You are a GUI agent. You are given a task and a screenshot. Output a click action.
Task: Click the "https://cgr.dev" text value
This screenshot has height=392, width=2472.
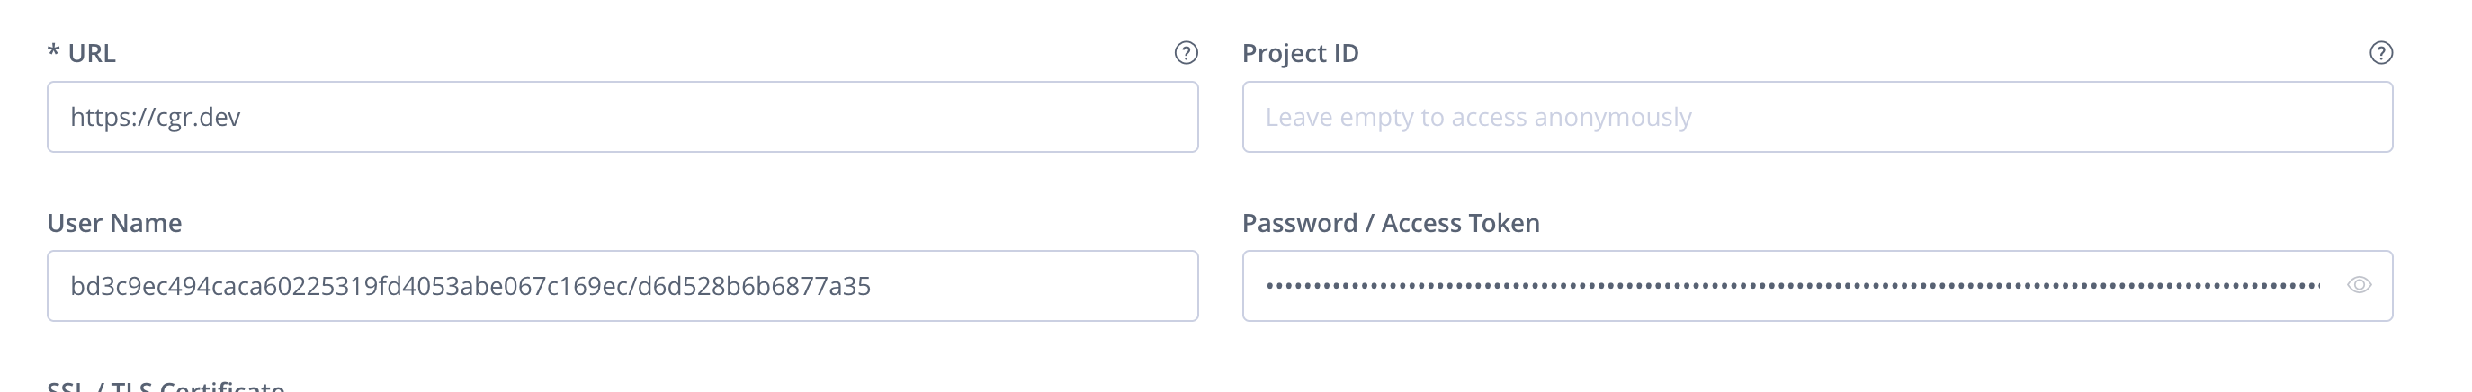(x=156, y=117)
